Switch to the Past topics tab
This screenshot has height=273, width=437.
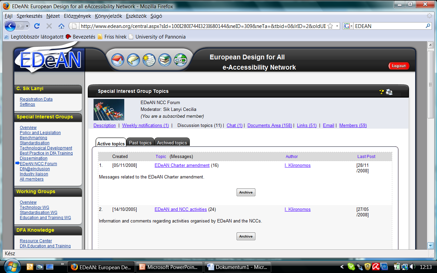point(140,143)
